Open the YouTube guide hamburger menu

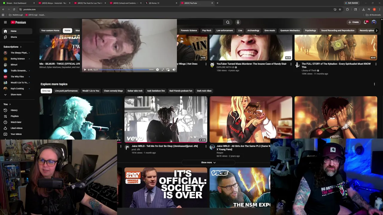[x=5, y=22]
